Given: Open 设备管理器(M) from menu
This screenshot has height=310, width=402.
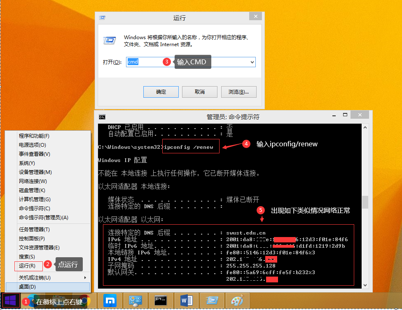Looking at the screenshot, I should (48, 172).
